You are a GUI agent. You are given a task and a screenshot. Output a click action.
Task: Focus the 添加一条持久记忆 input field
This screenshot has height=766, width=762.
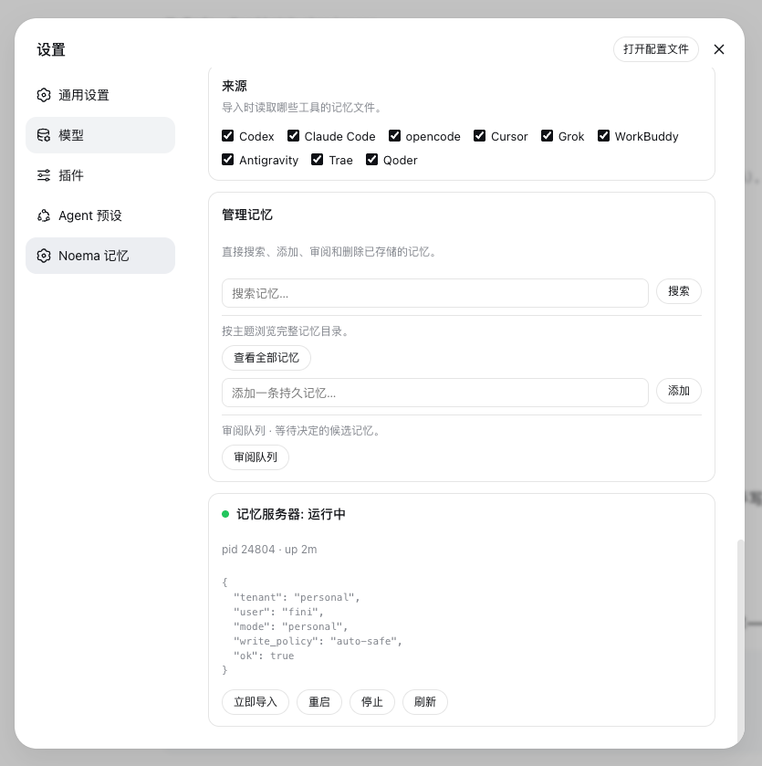tap(435, 393)
